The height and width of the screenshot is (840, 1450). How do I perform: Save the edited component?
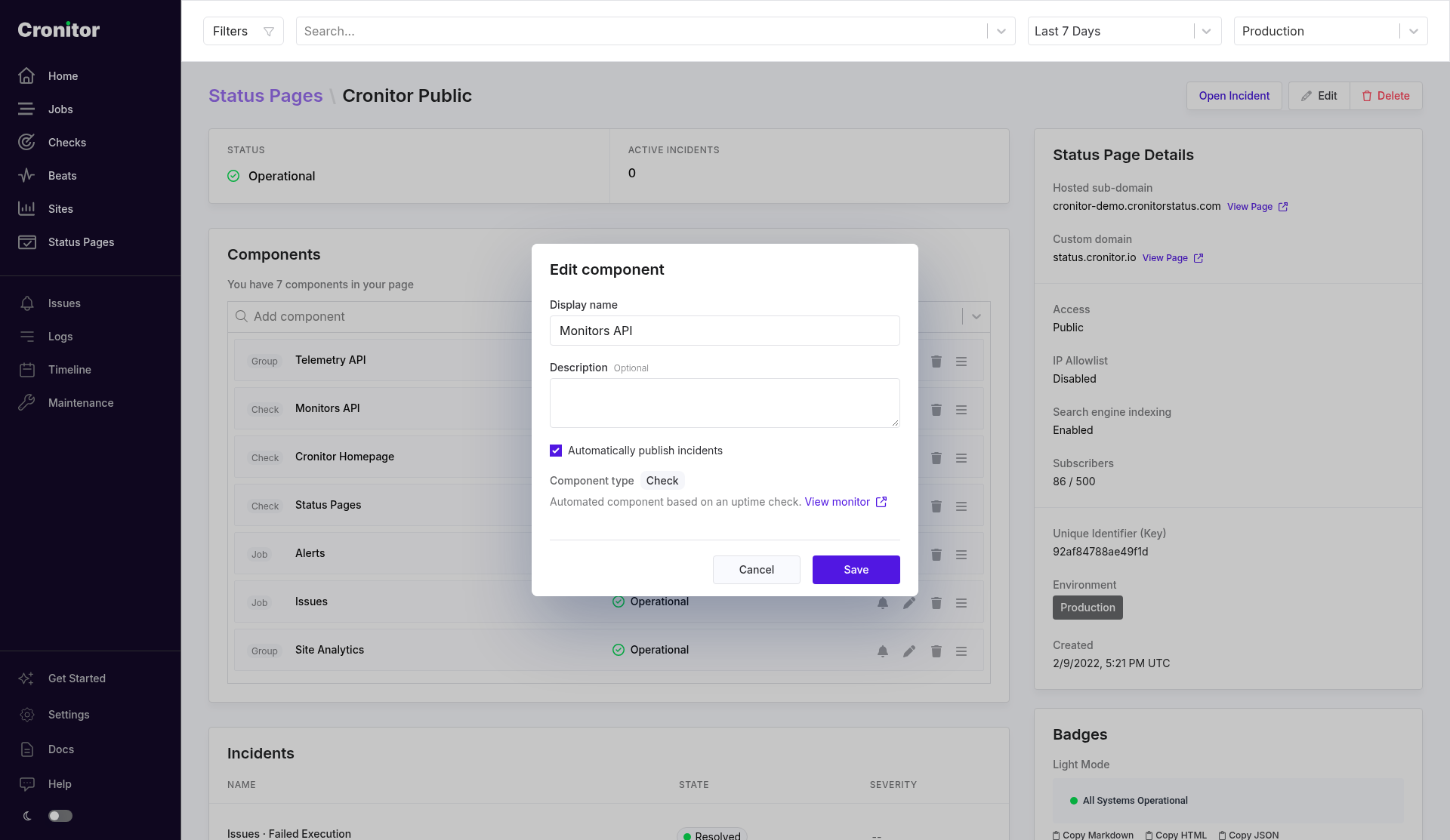(856, 570)
